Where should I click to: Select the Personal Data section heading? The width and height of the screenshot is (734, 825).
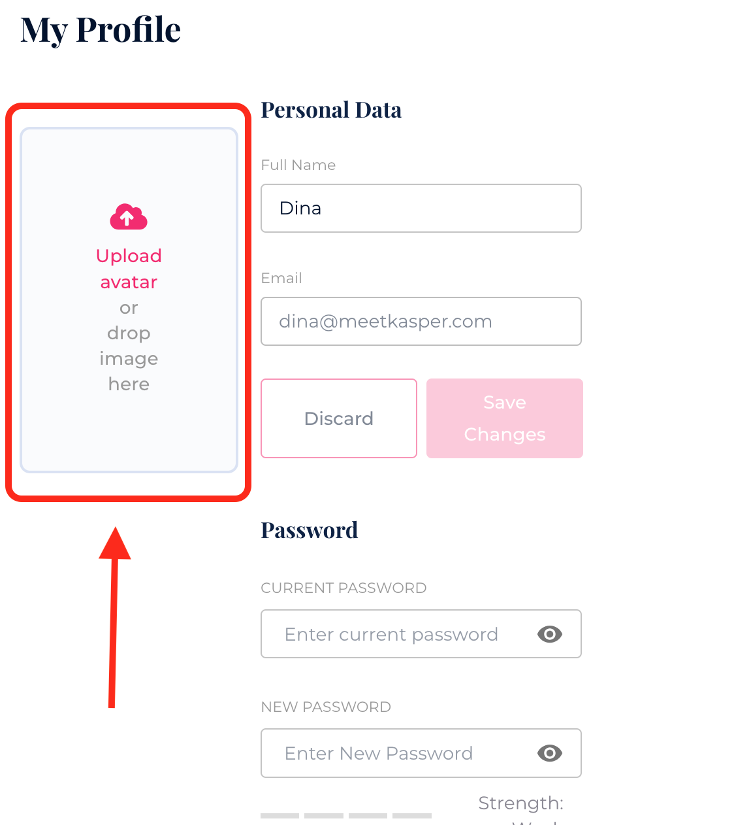331,110
